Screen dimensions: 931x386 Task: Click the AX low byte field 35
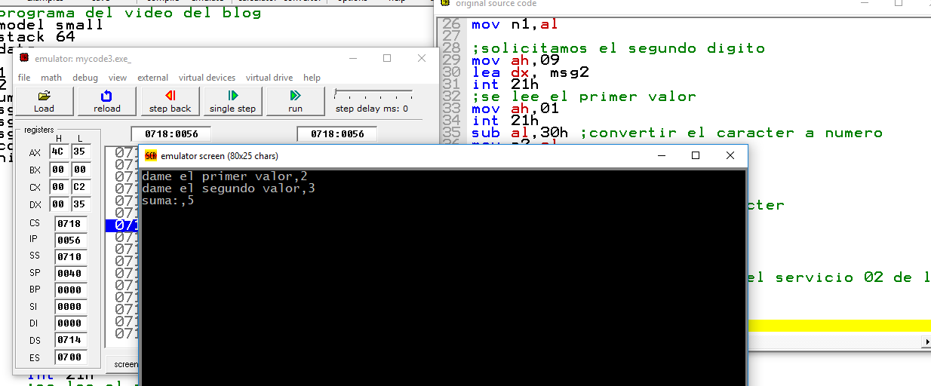[81, 152]
